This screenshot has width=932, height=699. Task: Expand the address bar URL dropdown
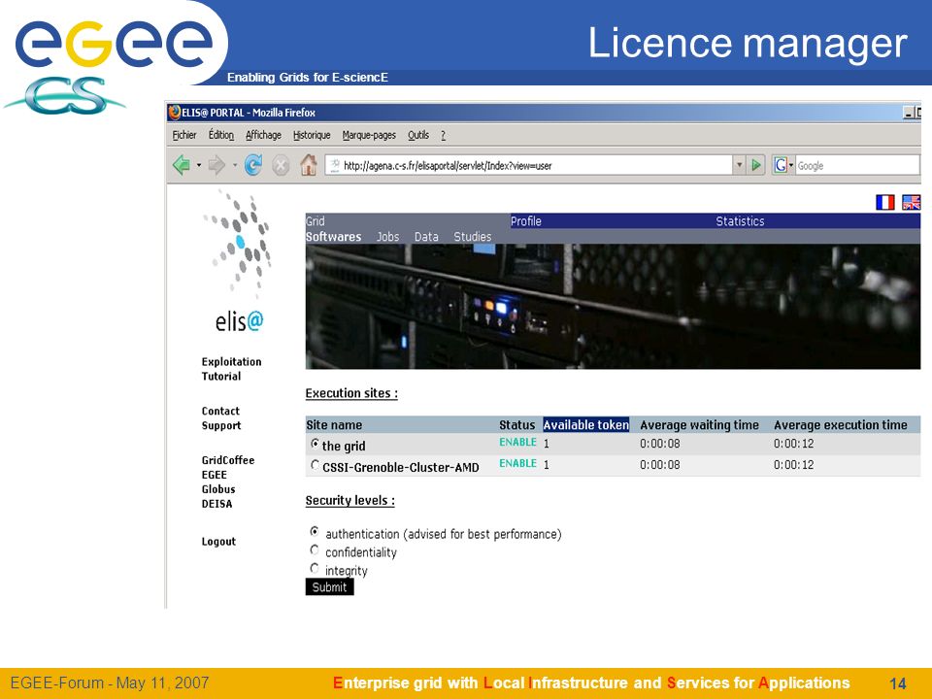coord(739,165)
